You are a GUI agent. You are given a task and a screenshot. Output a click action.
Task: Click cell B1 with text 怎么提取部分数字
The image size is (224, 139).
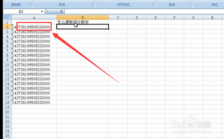tap(82, 22)
